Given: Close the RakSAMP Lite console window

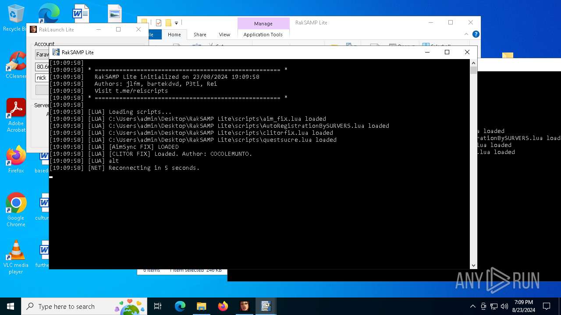Looking at the screenshot, I should [x=467, y=52].
